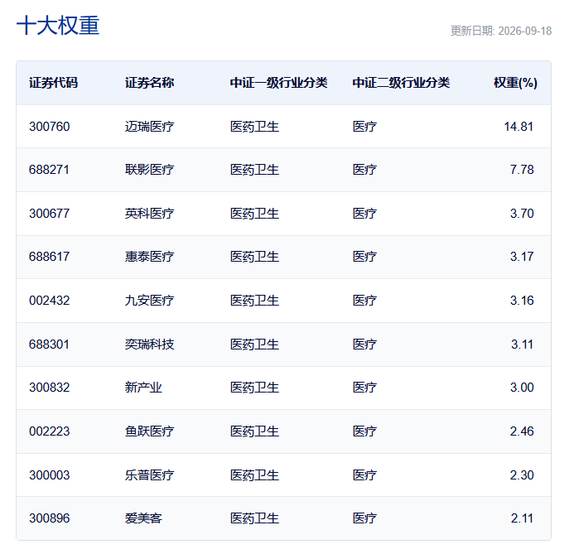
Task: Click weight value 3.00
Action: pos(522,388)
